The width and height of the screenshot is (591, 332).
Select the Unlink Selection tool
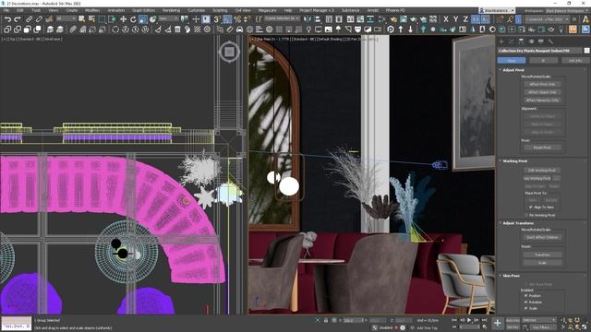click(39, 18)
